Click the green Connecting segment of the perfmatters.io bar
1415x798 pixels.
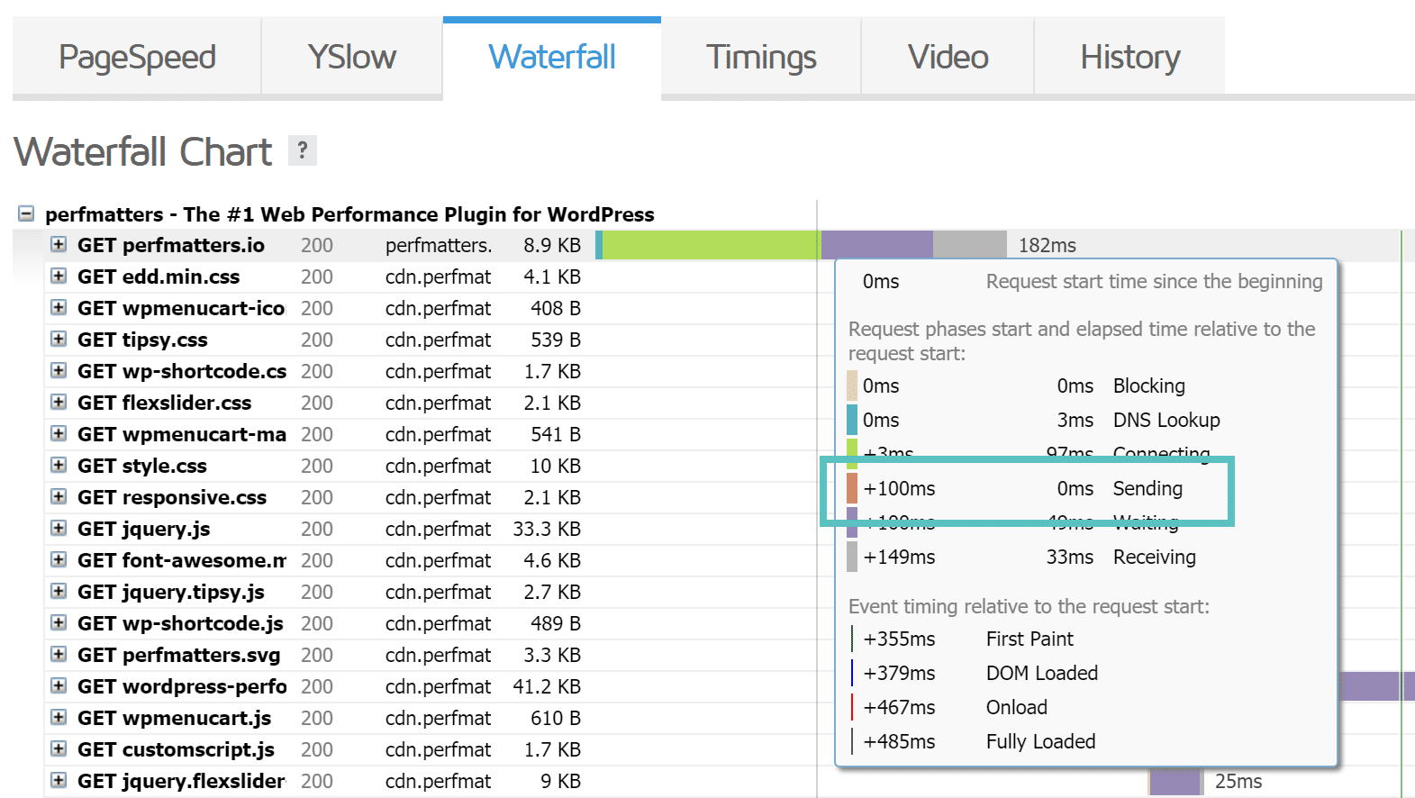pyautogui.click(x=710, y=245)
